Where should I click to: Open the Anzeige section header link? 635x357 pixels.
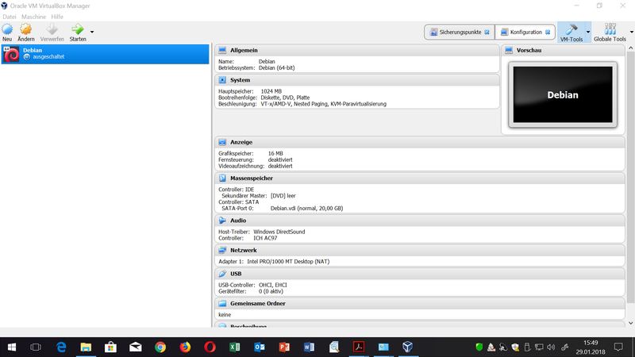point(241,142)
